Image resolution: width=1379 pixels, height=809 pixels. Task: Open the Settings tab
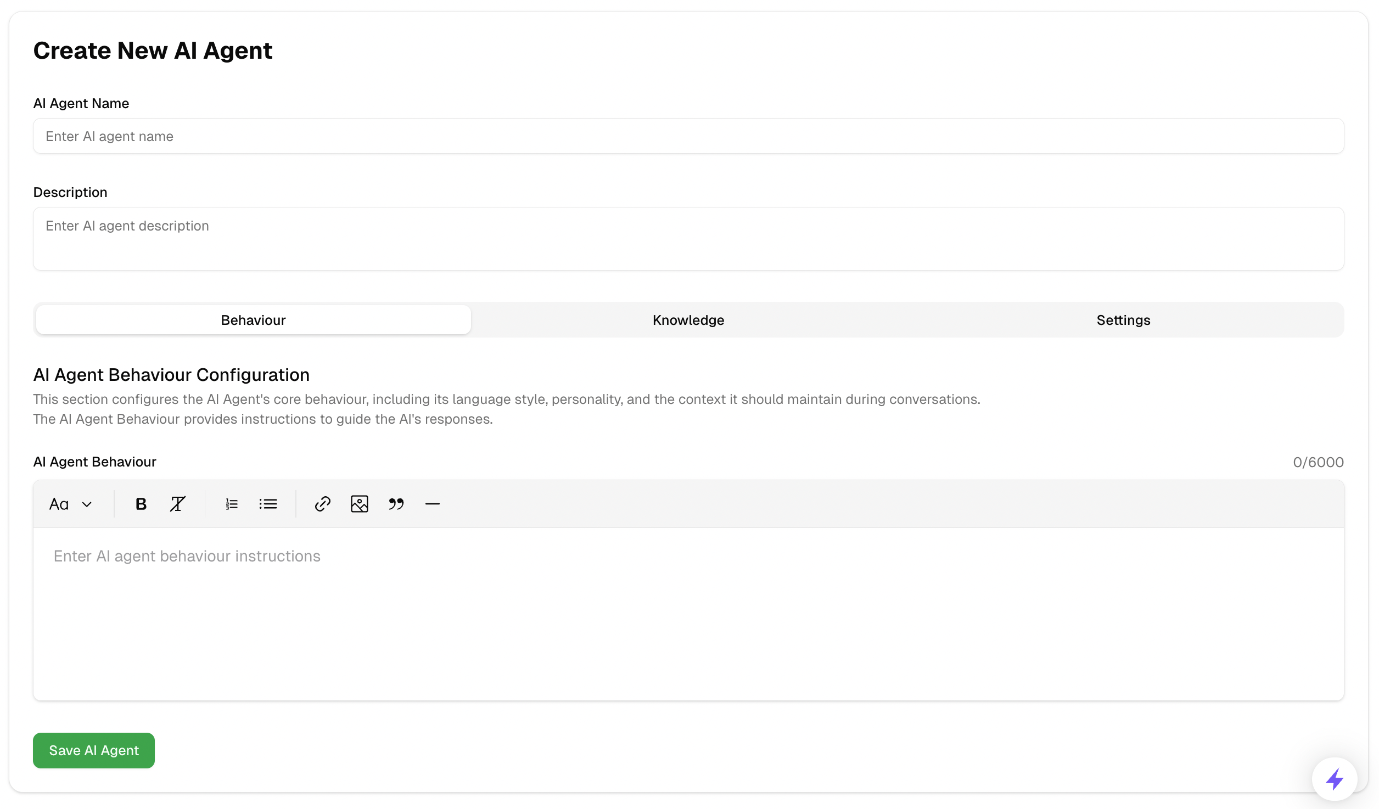(x=1123, y=320)
